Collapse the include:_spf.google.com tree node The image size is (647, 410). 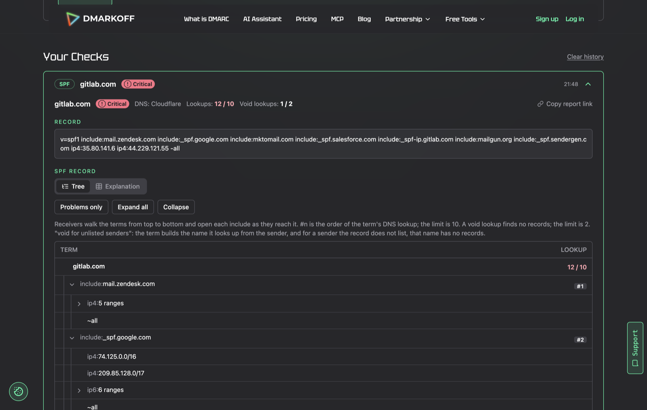pyautogui.click(x=72, y=338)
